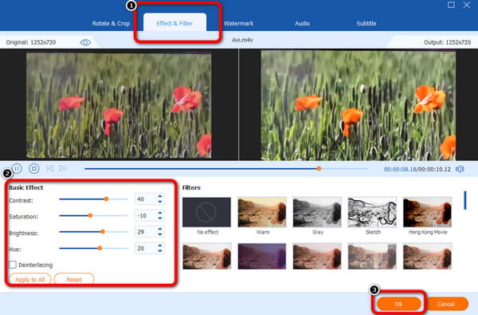Image resolution: width=478 pixels, height=315 pixels.
Task: Decrease Brightness value with down arrow
Action: click(160, 234)
